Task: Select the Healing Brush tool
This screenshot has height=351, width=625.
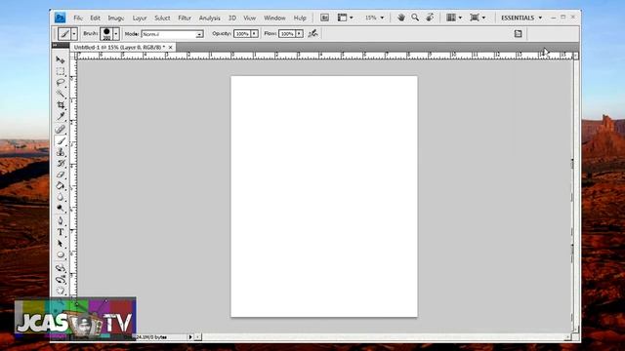Action: point(61,130)
